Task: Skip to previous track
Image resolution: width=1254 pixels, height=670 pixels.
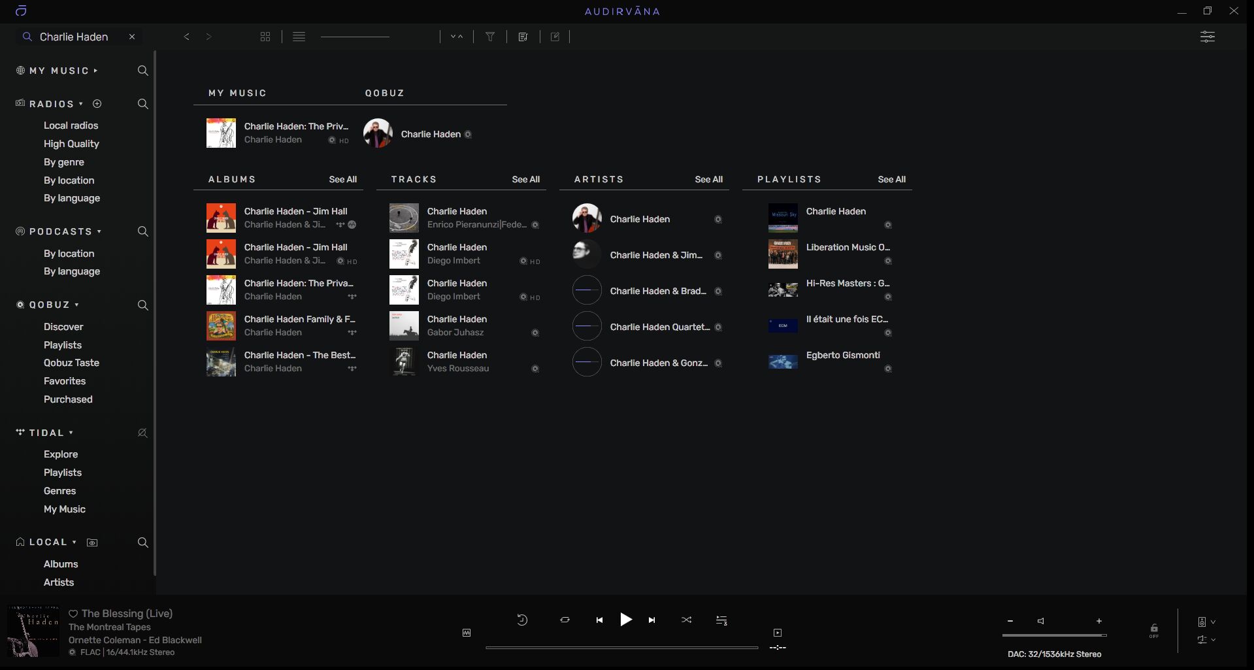Action: (x=599, y=620)
